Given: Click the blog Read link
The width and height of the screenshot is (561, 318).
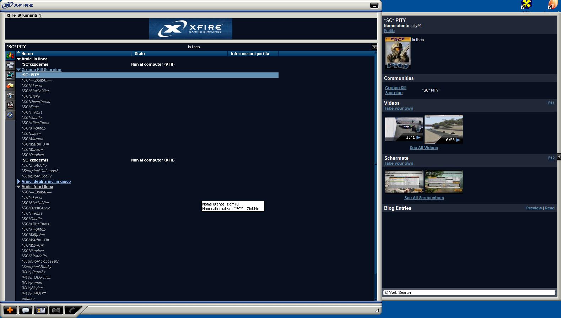Looking at the screenshot, I should coord(550,208).
